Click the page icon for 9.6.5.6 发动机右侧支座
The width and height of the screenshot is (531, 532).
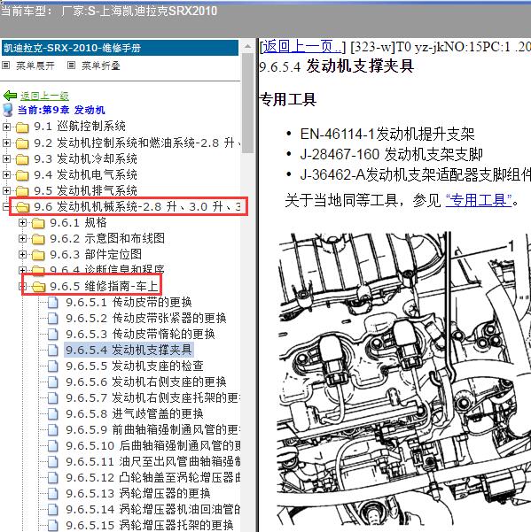tap(53, 382)
